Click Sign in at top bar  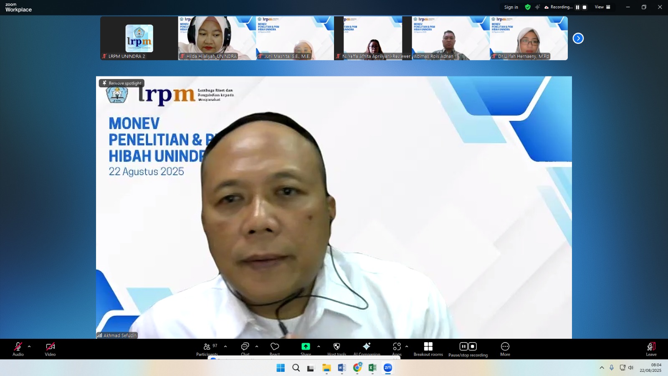point(511,7)
